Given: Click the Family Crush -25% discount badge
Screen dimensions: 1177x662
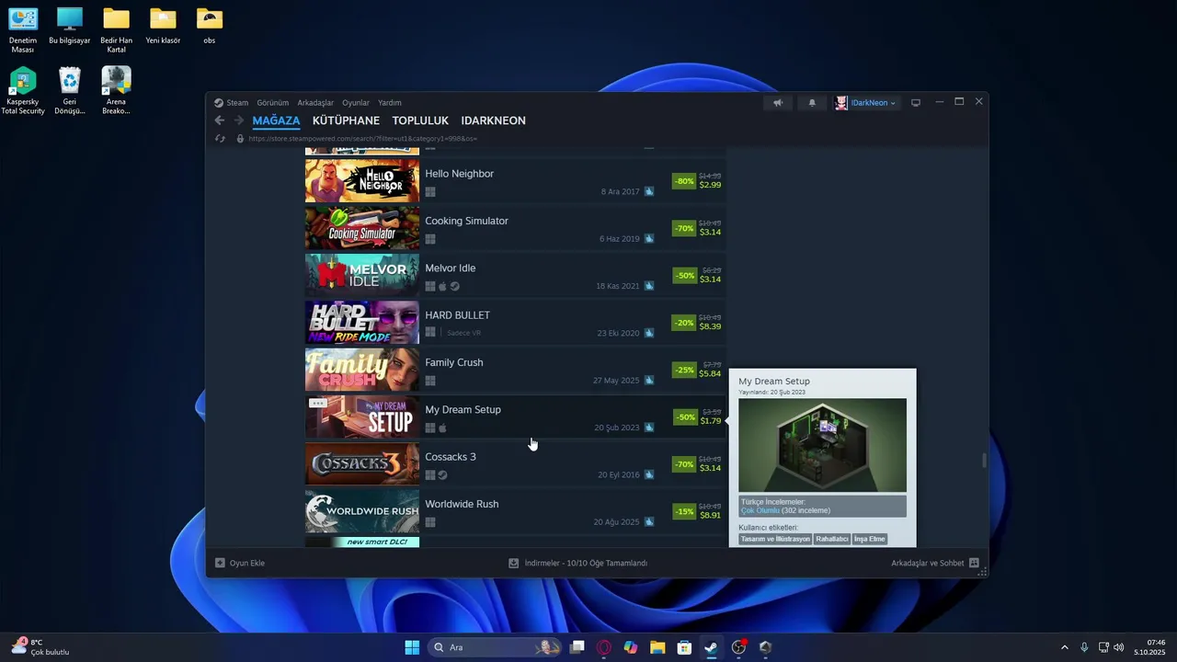Looking at the screenshot, I should coord(684,370).
